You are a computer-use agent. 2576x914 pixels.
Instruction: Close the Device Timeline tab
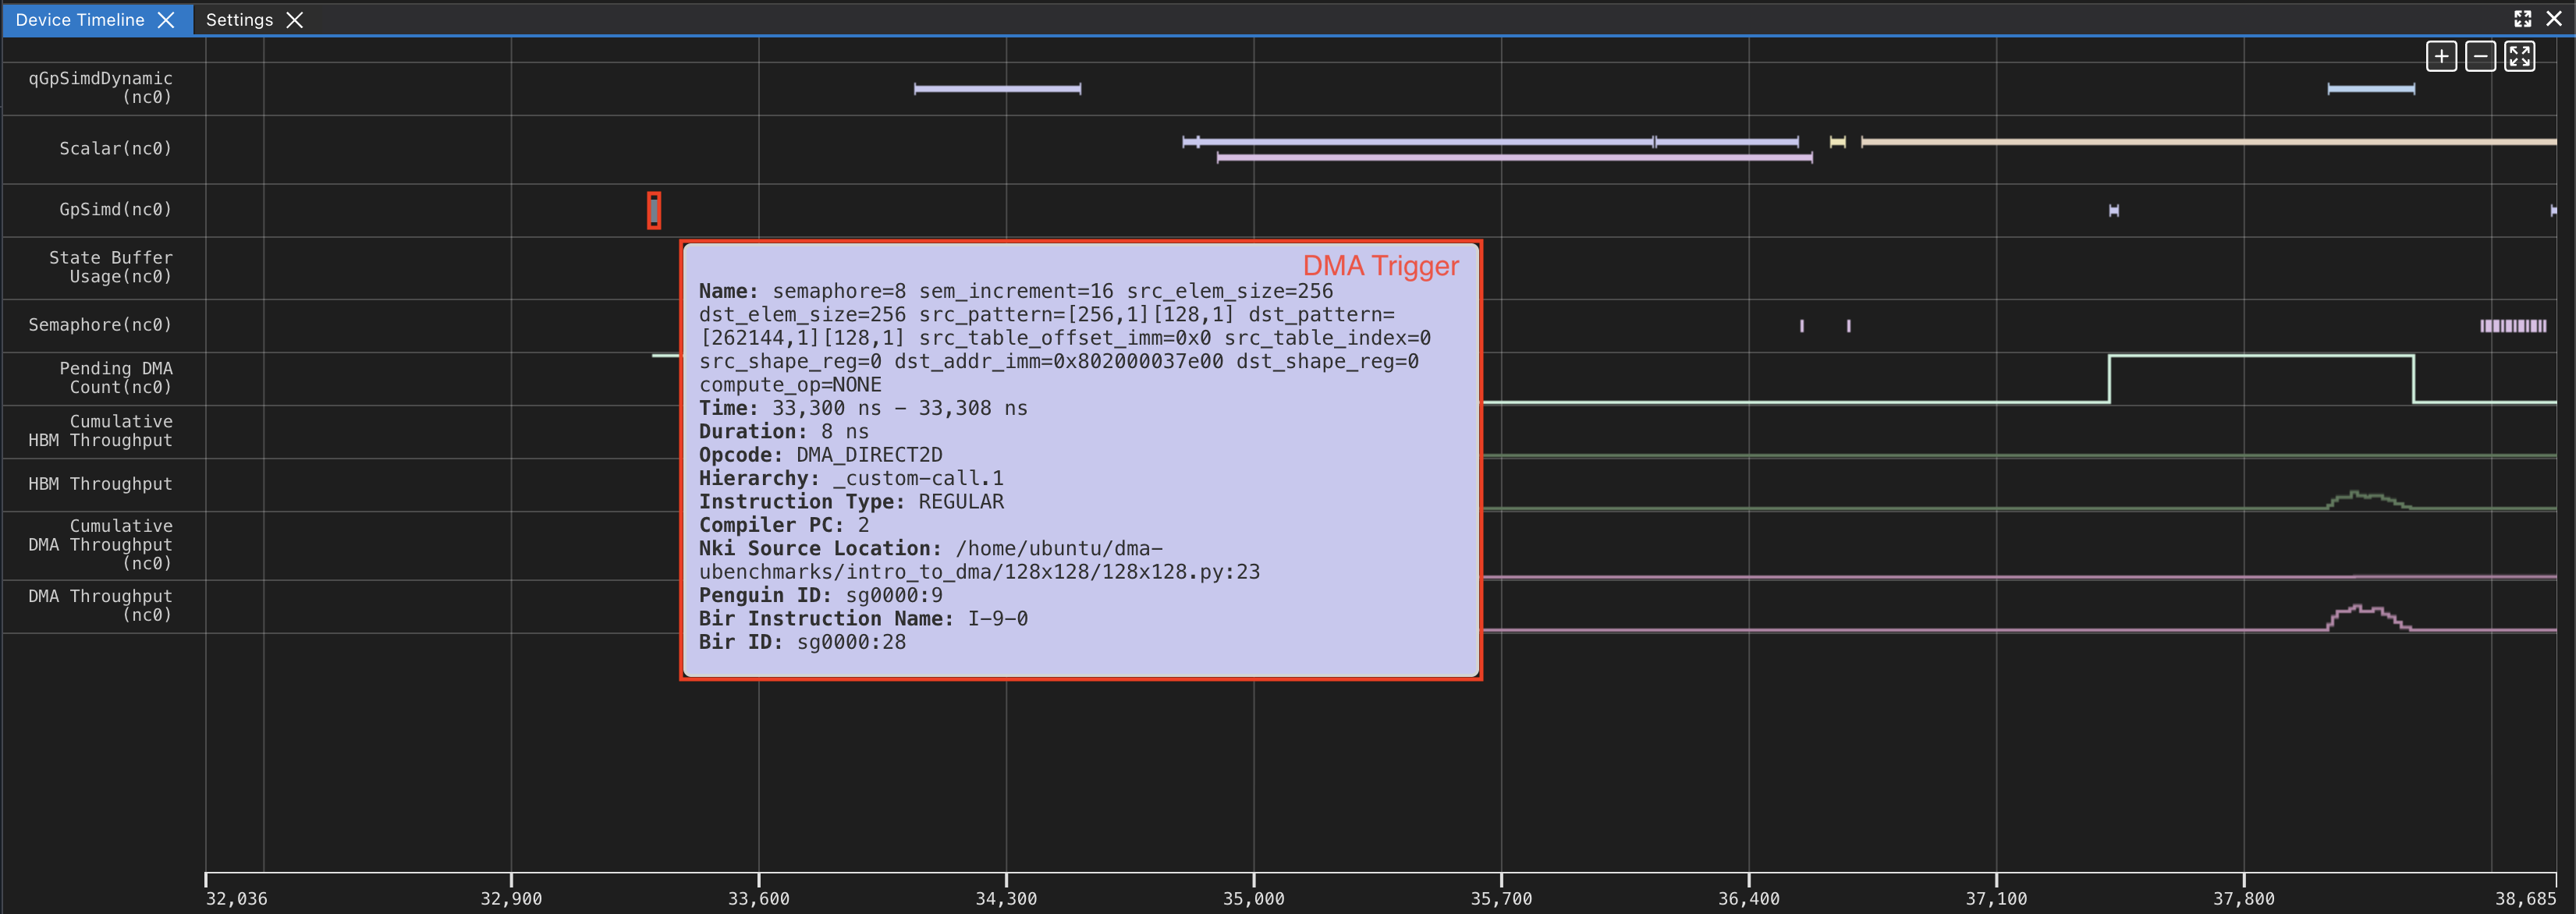pos(167,19)
